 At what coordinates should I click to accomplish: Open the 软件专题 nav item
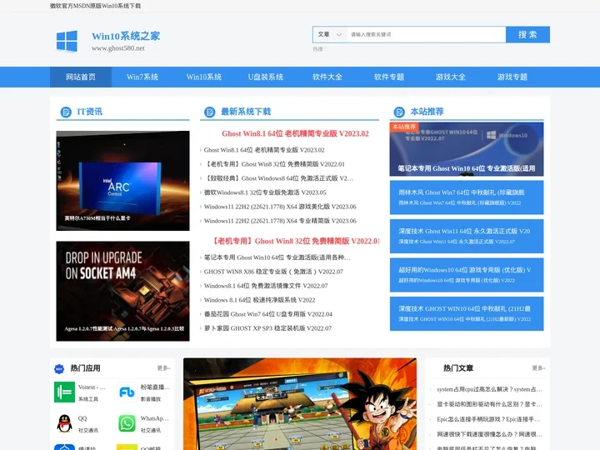click(x=389, y=77)
